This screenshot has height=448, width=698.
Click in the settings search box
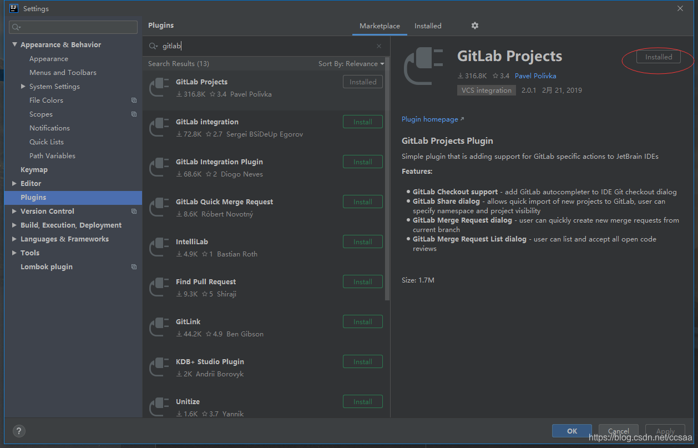pos(73,27)
